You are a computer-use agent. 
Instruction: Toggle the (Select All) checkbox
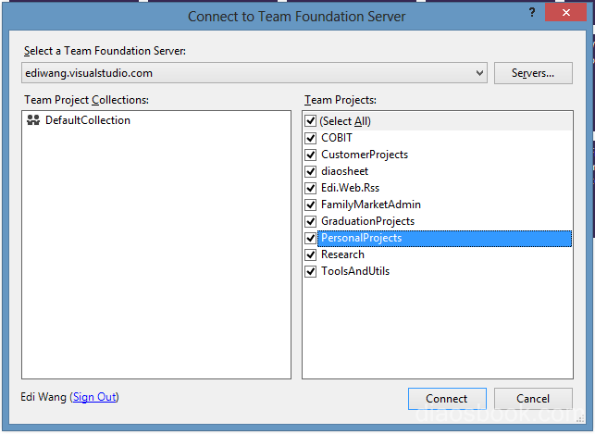click(x=310, y=121)
